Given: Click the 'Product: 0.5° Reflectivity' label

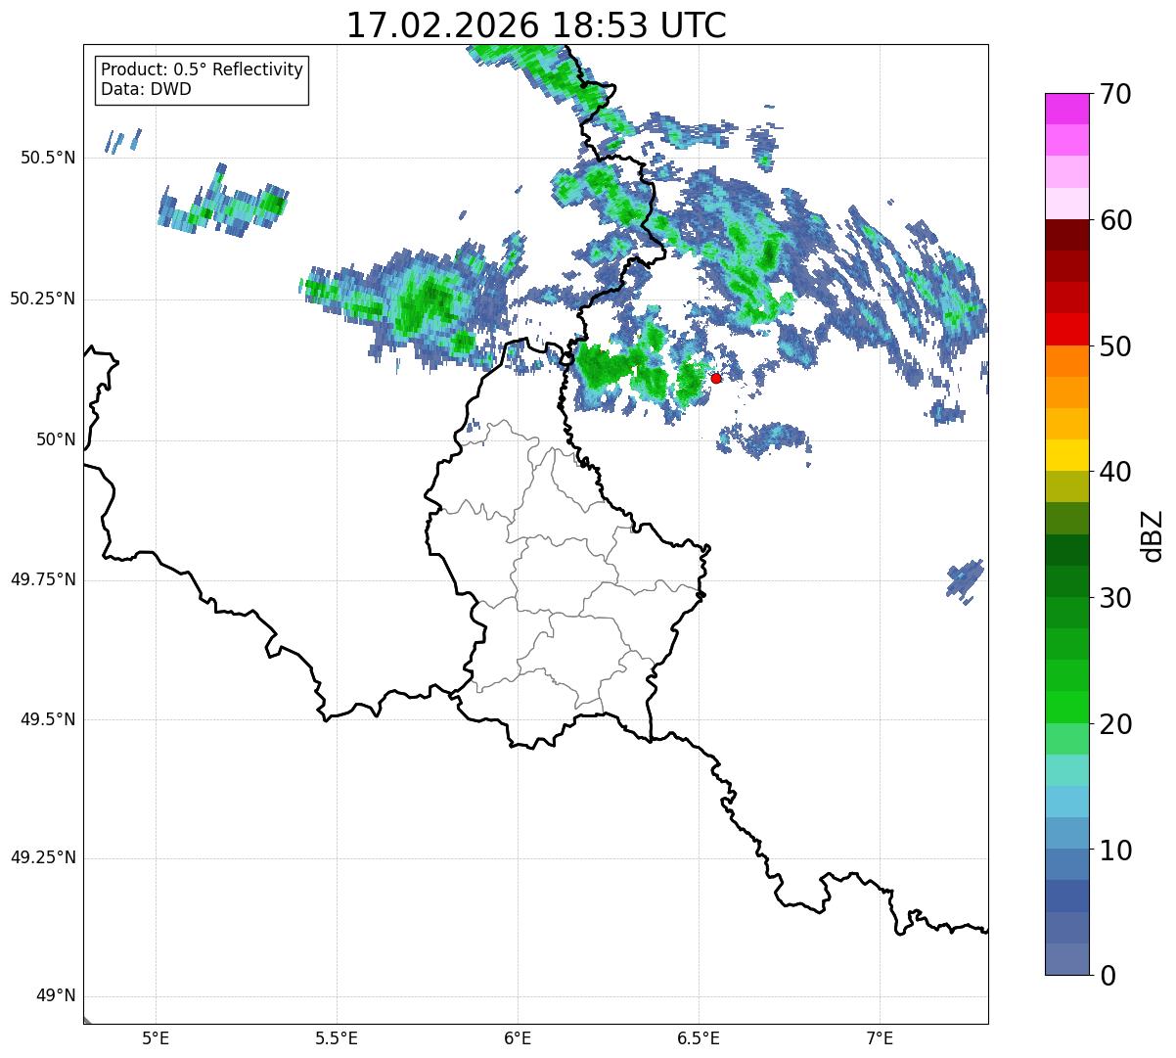Looking at the screenshot, I should (x=202, y=70).
